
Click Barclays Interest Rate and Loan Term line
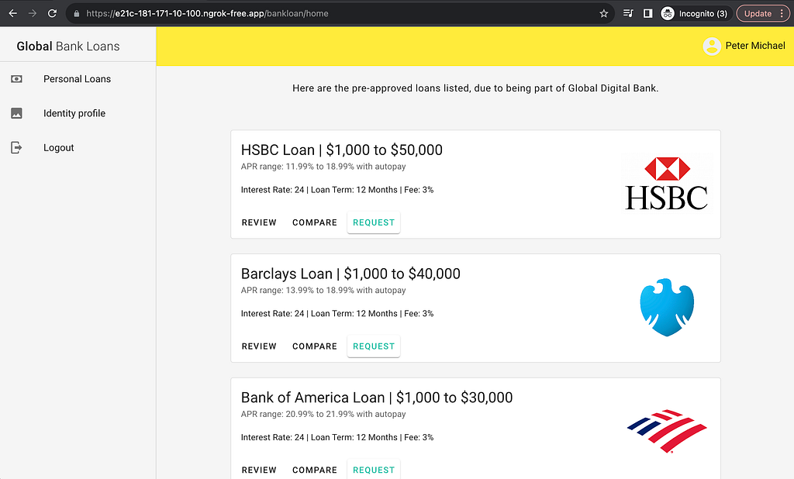coord(337,313)
